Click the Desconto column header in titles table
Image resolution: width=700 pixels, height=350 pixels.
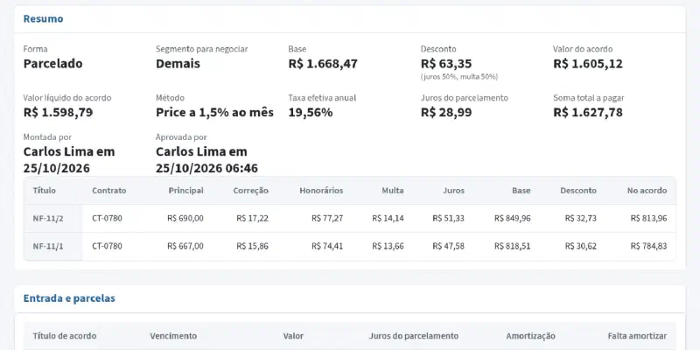click(x=578, y=191)
